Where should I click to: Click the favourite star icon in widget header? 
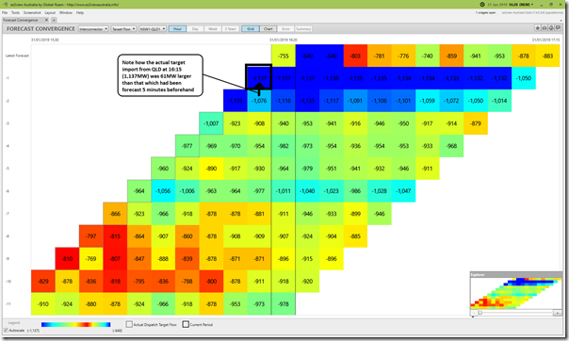(x=538, y=28)
